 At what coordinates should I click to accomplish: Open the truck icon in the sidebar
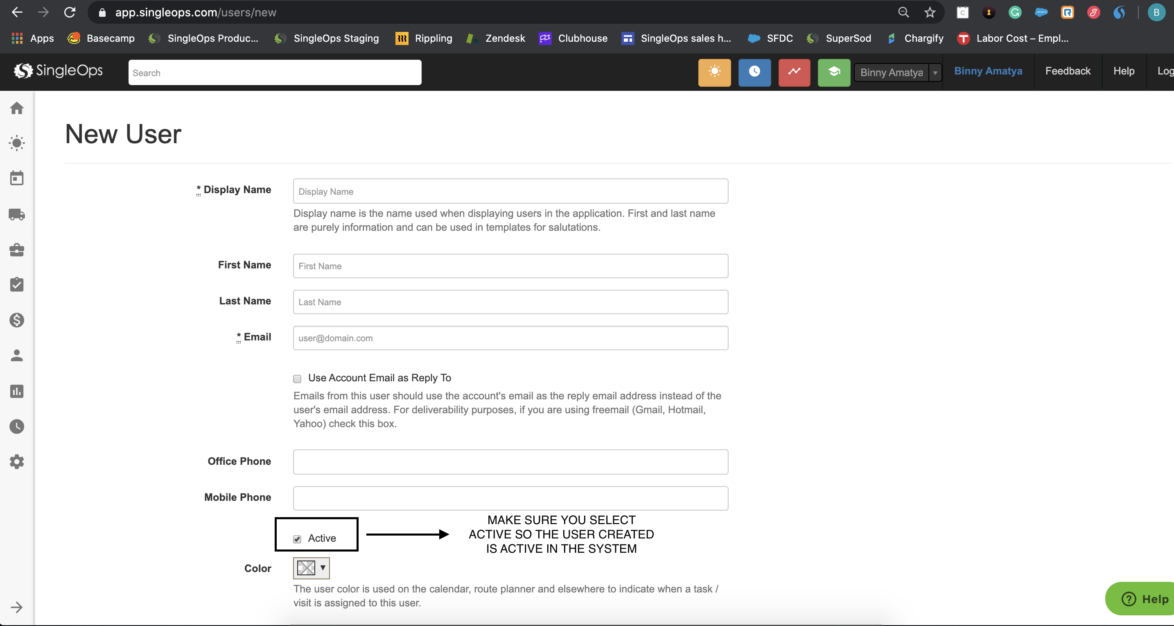pyautogui.click(x=17, y=214)
